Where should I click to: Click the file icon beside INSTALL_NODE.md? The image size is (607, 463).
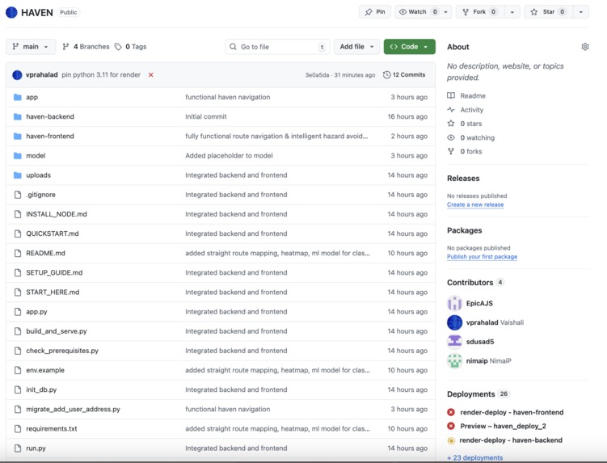pyautogui.click(x=18, y=214)
